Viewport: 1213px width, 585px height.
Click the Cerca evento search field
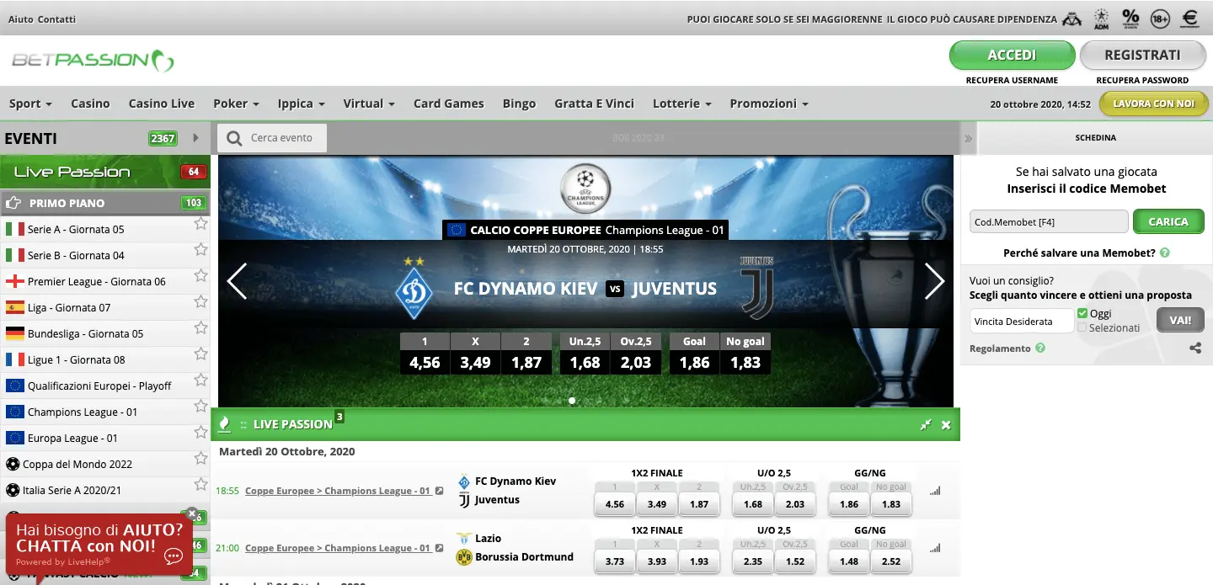pos(272,138)
